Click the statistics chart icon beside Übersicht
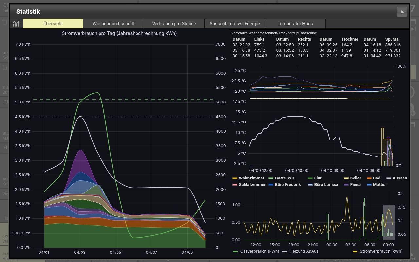The image size is (419, 262). click(16, 24)
